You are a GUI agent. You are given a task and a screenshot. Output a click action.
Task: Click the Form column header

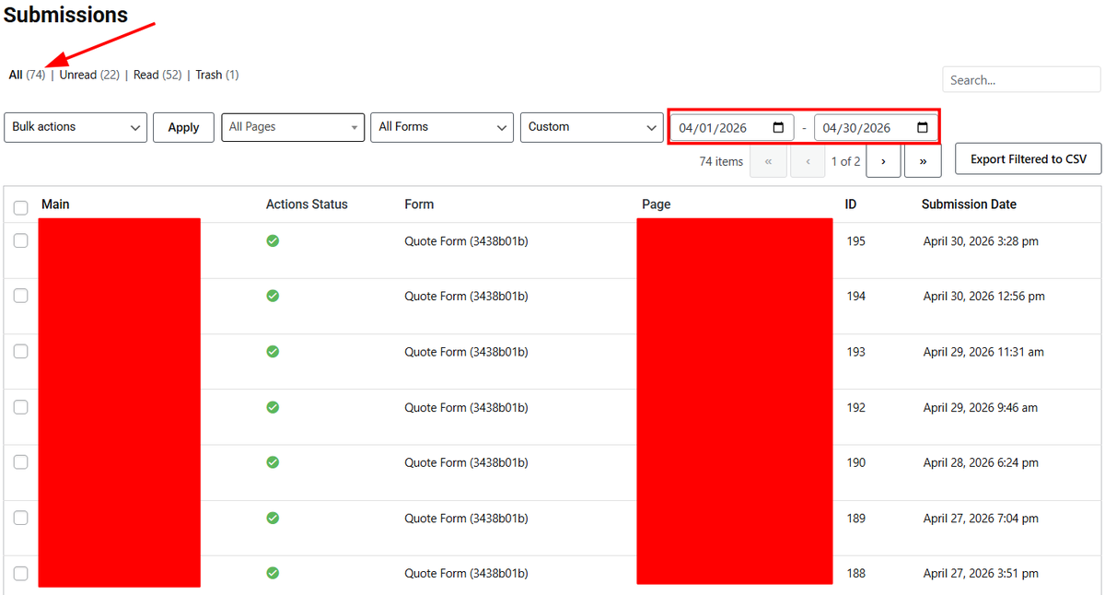[419, 204]
